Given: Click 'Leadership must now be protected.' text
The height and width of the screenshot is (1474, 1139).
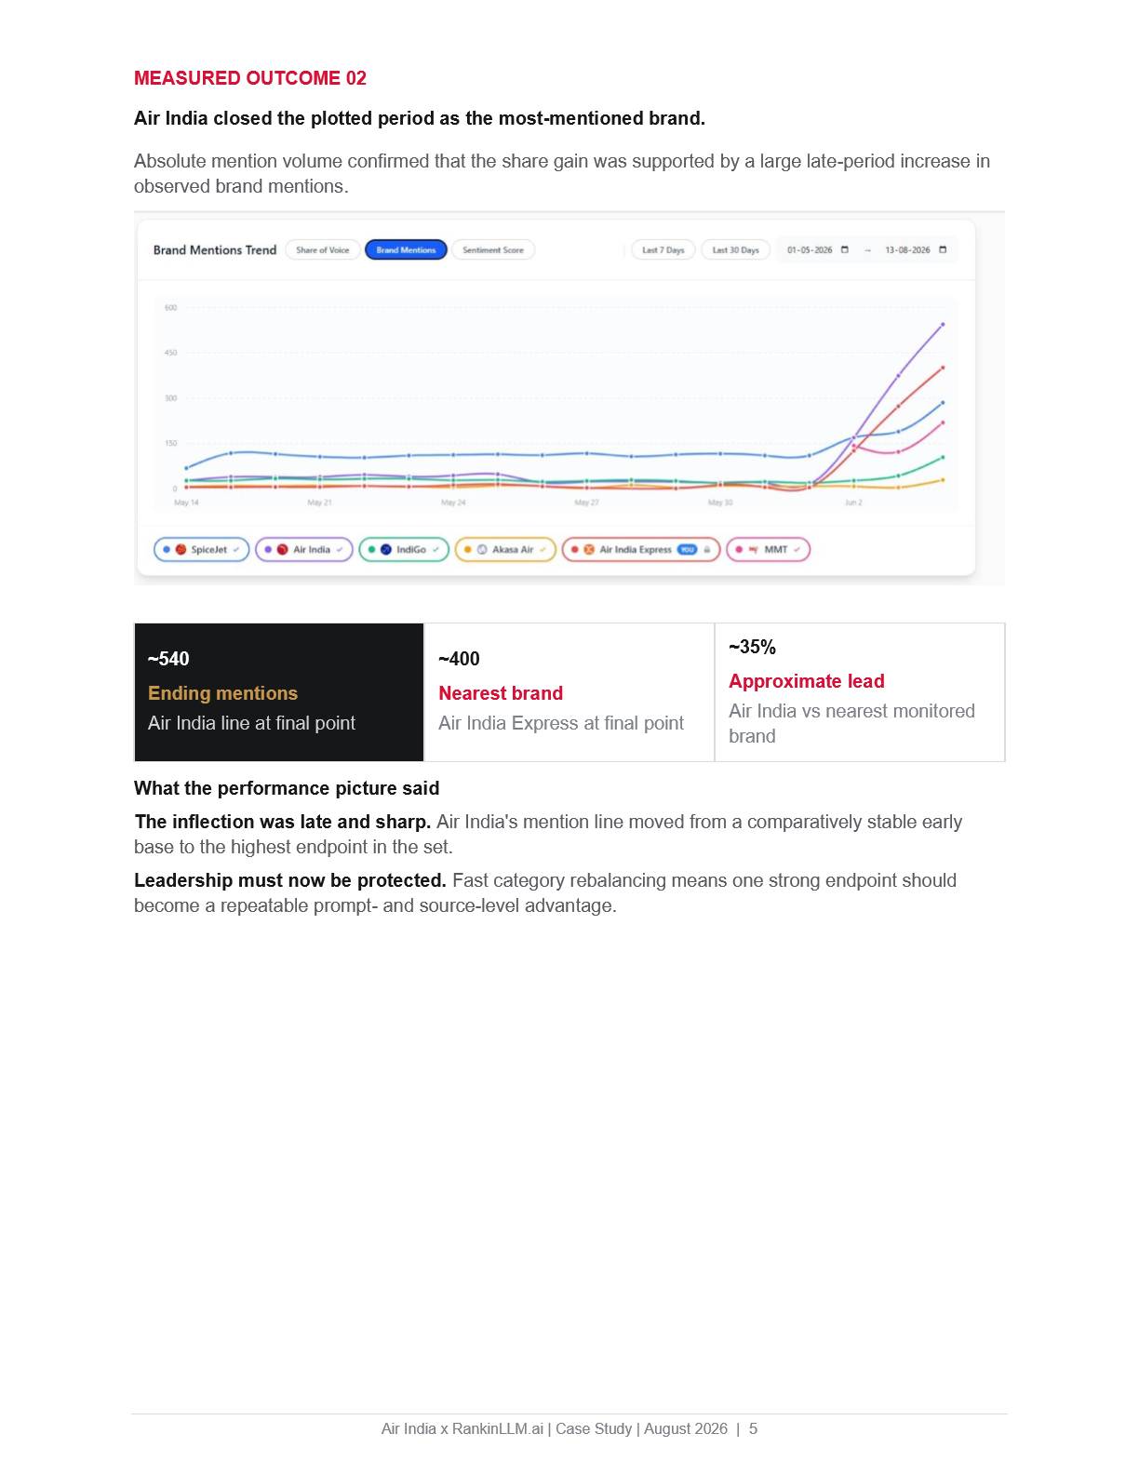Looking at the screenshot, I should (x=290, y=880).
